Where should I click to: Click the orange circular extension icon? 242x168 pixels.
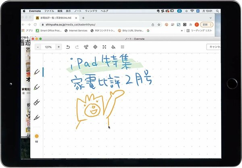166,25
